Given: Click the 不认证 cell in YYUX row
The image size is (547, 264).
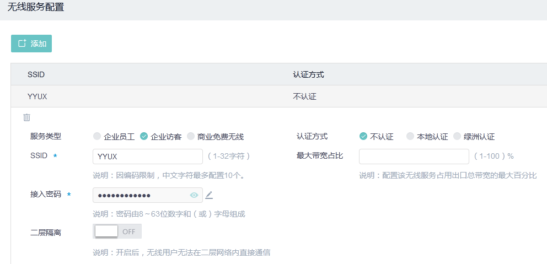Looking at the screenshot, I should coord(304,96).
